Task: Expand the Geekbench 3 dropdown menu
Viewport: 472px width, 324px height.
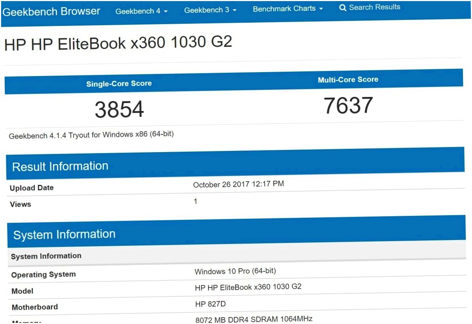Action: (x=210, y=10)
